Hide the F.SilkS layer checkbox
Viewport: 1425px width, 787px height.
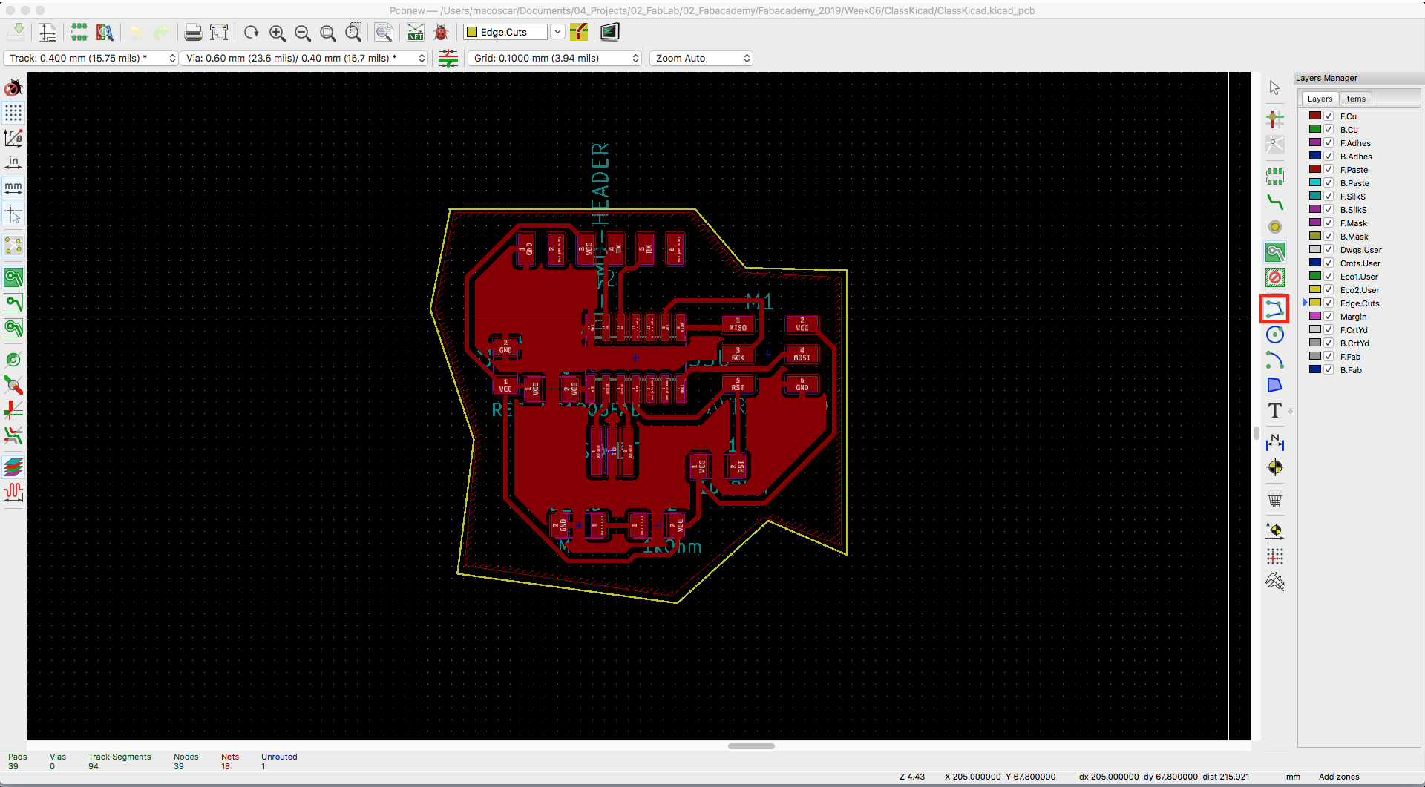(1329, 196)
